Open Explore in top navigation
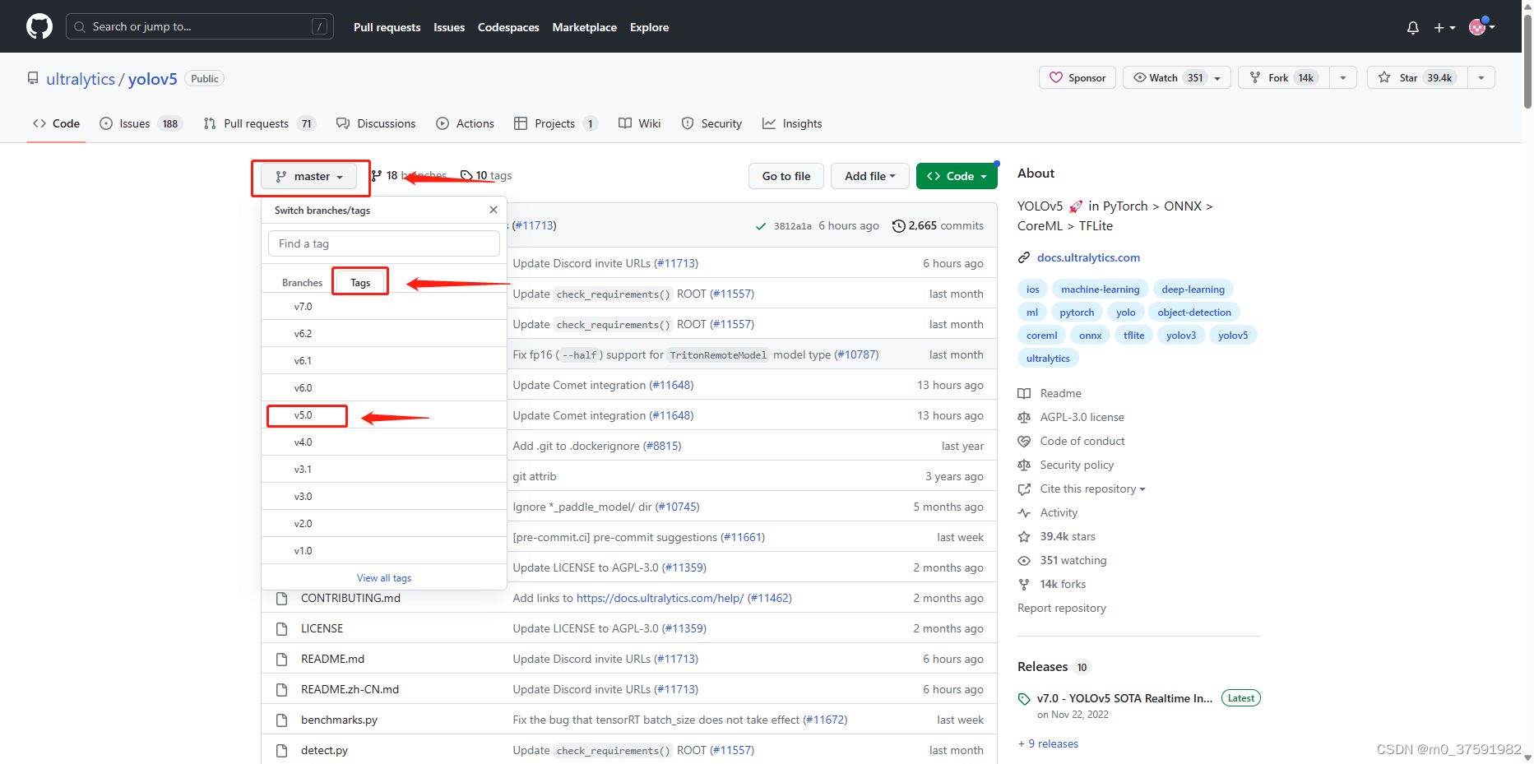The width and height of the screenshot is (1534, 764). pos(649,27)
